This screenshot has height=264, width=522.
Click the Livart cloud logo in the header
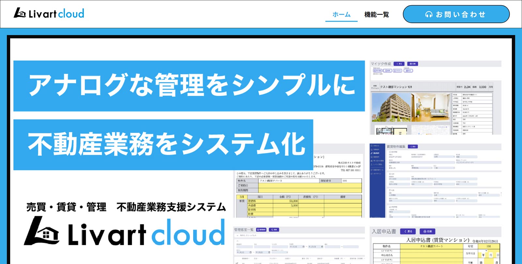coord(49,13)
